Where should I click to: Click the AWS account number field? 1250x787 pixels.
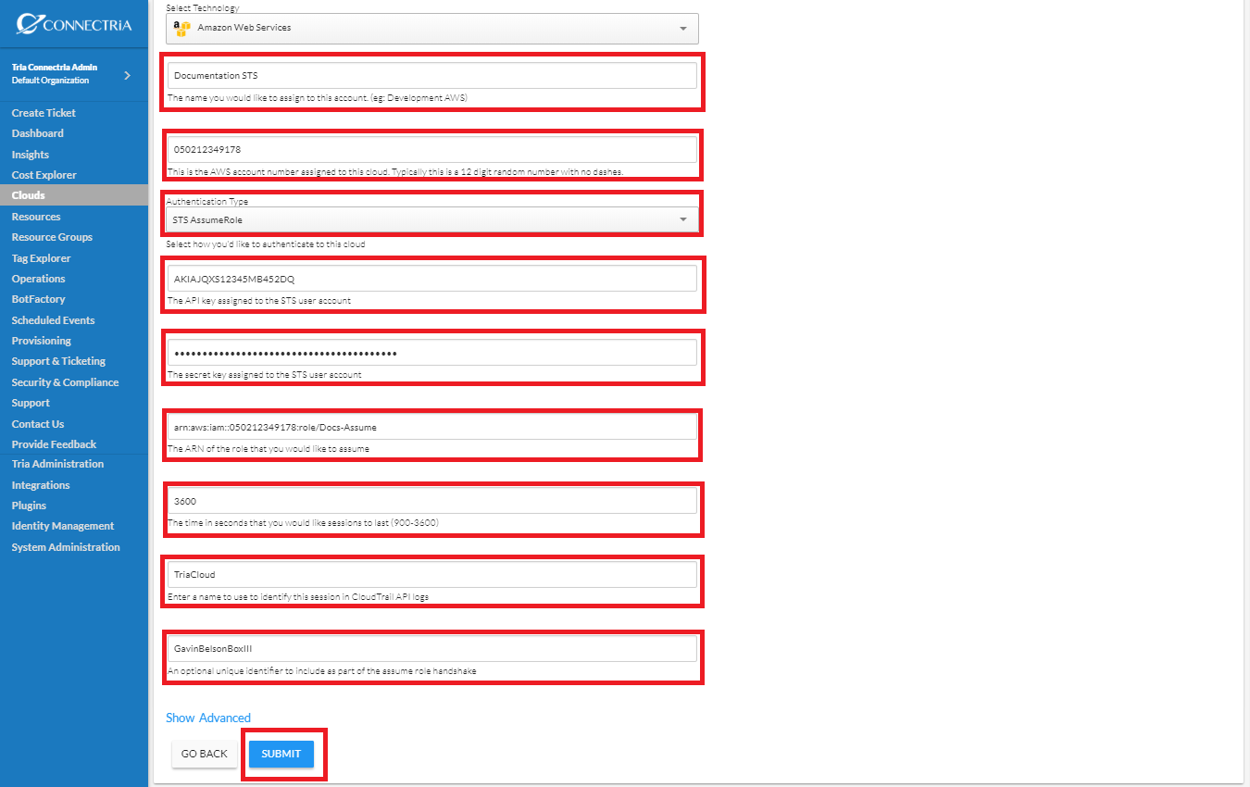(x=432, y=149)
